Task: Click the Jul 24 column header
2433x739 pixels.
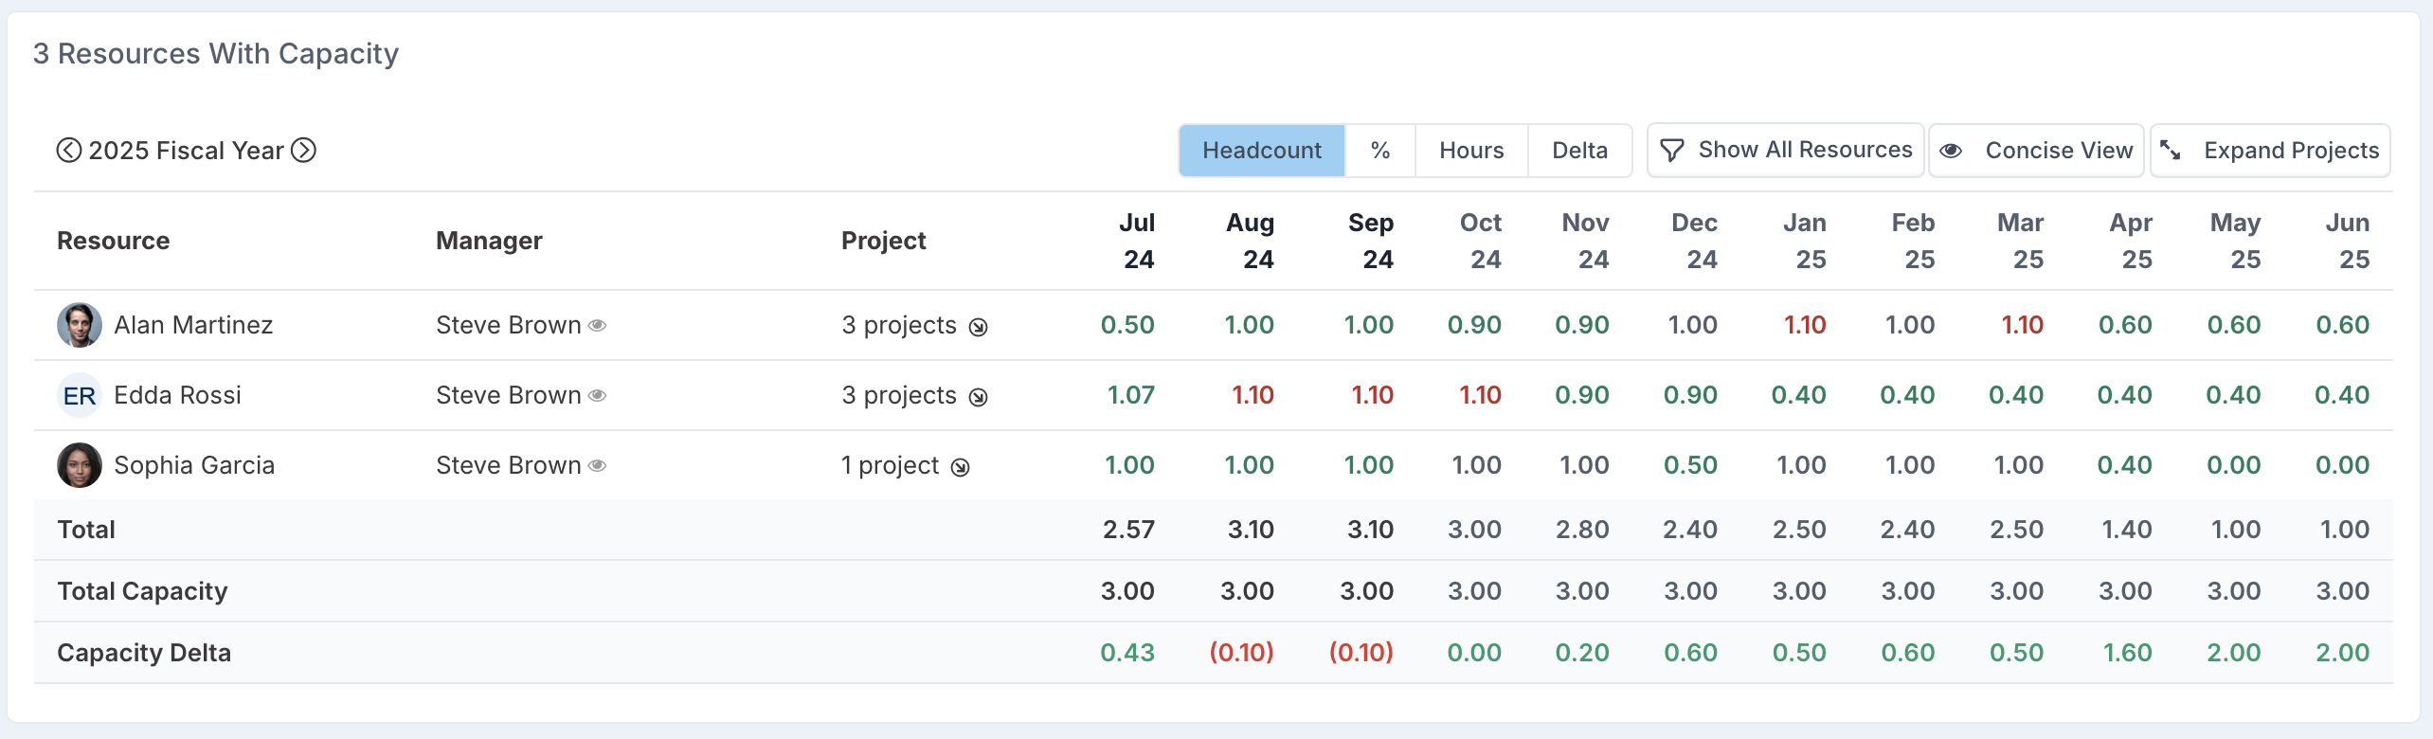Action: [1137, 241]
